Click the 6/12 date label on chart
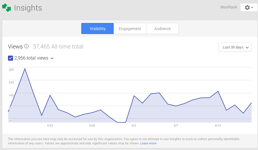The image size is (258, 150). pos(218,126)
